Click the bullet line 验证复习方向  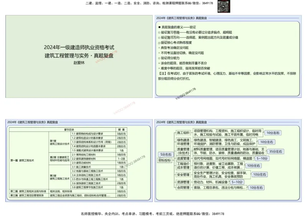point(198,37)
